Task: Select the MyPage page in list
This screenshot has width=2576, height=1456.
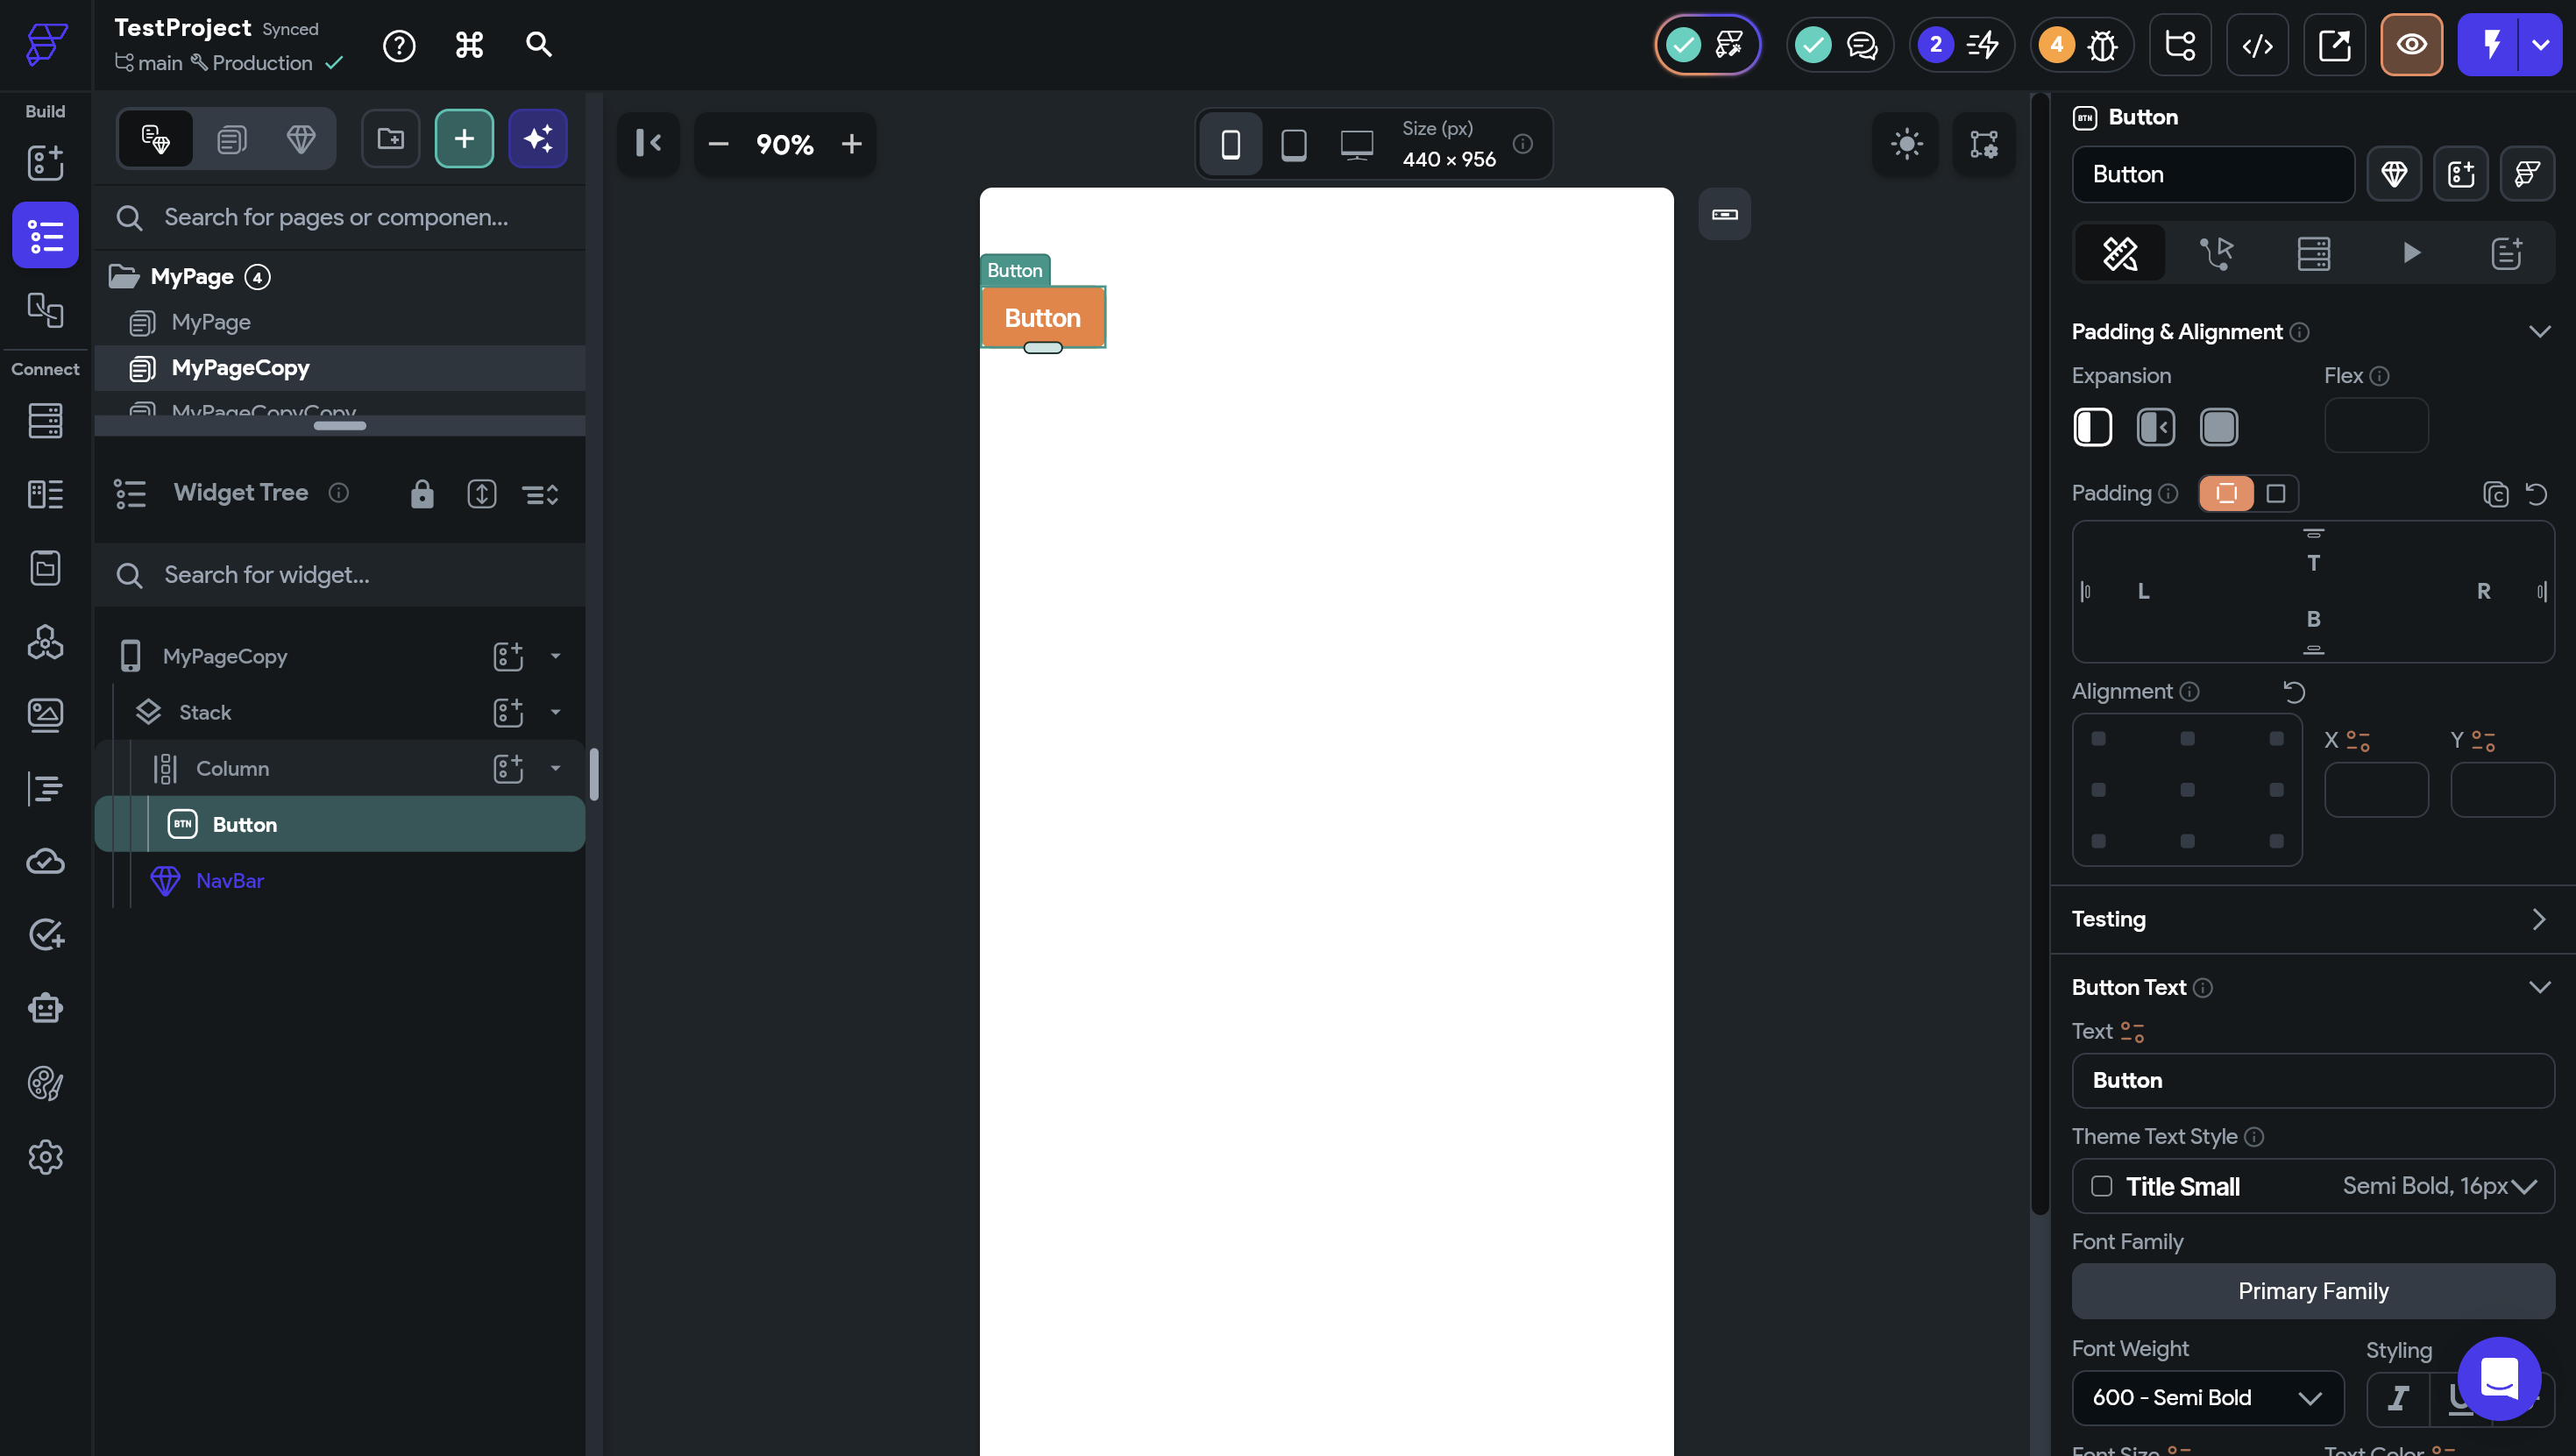Action: [x=211, y=322]
